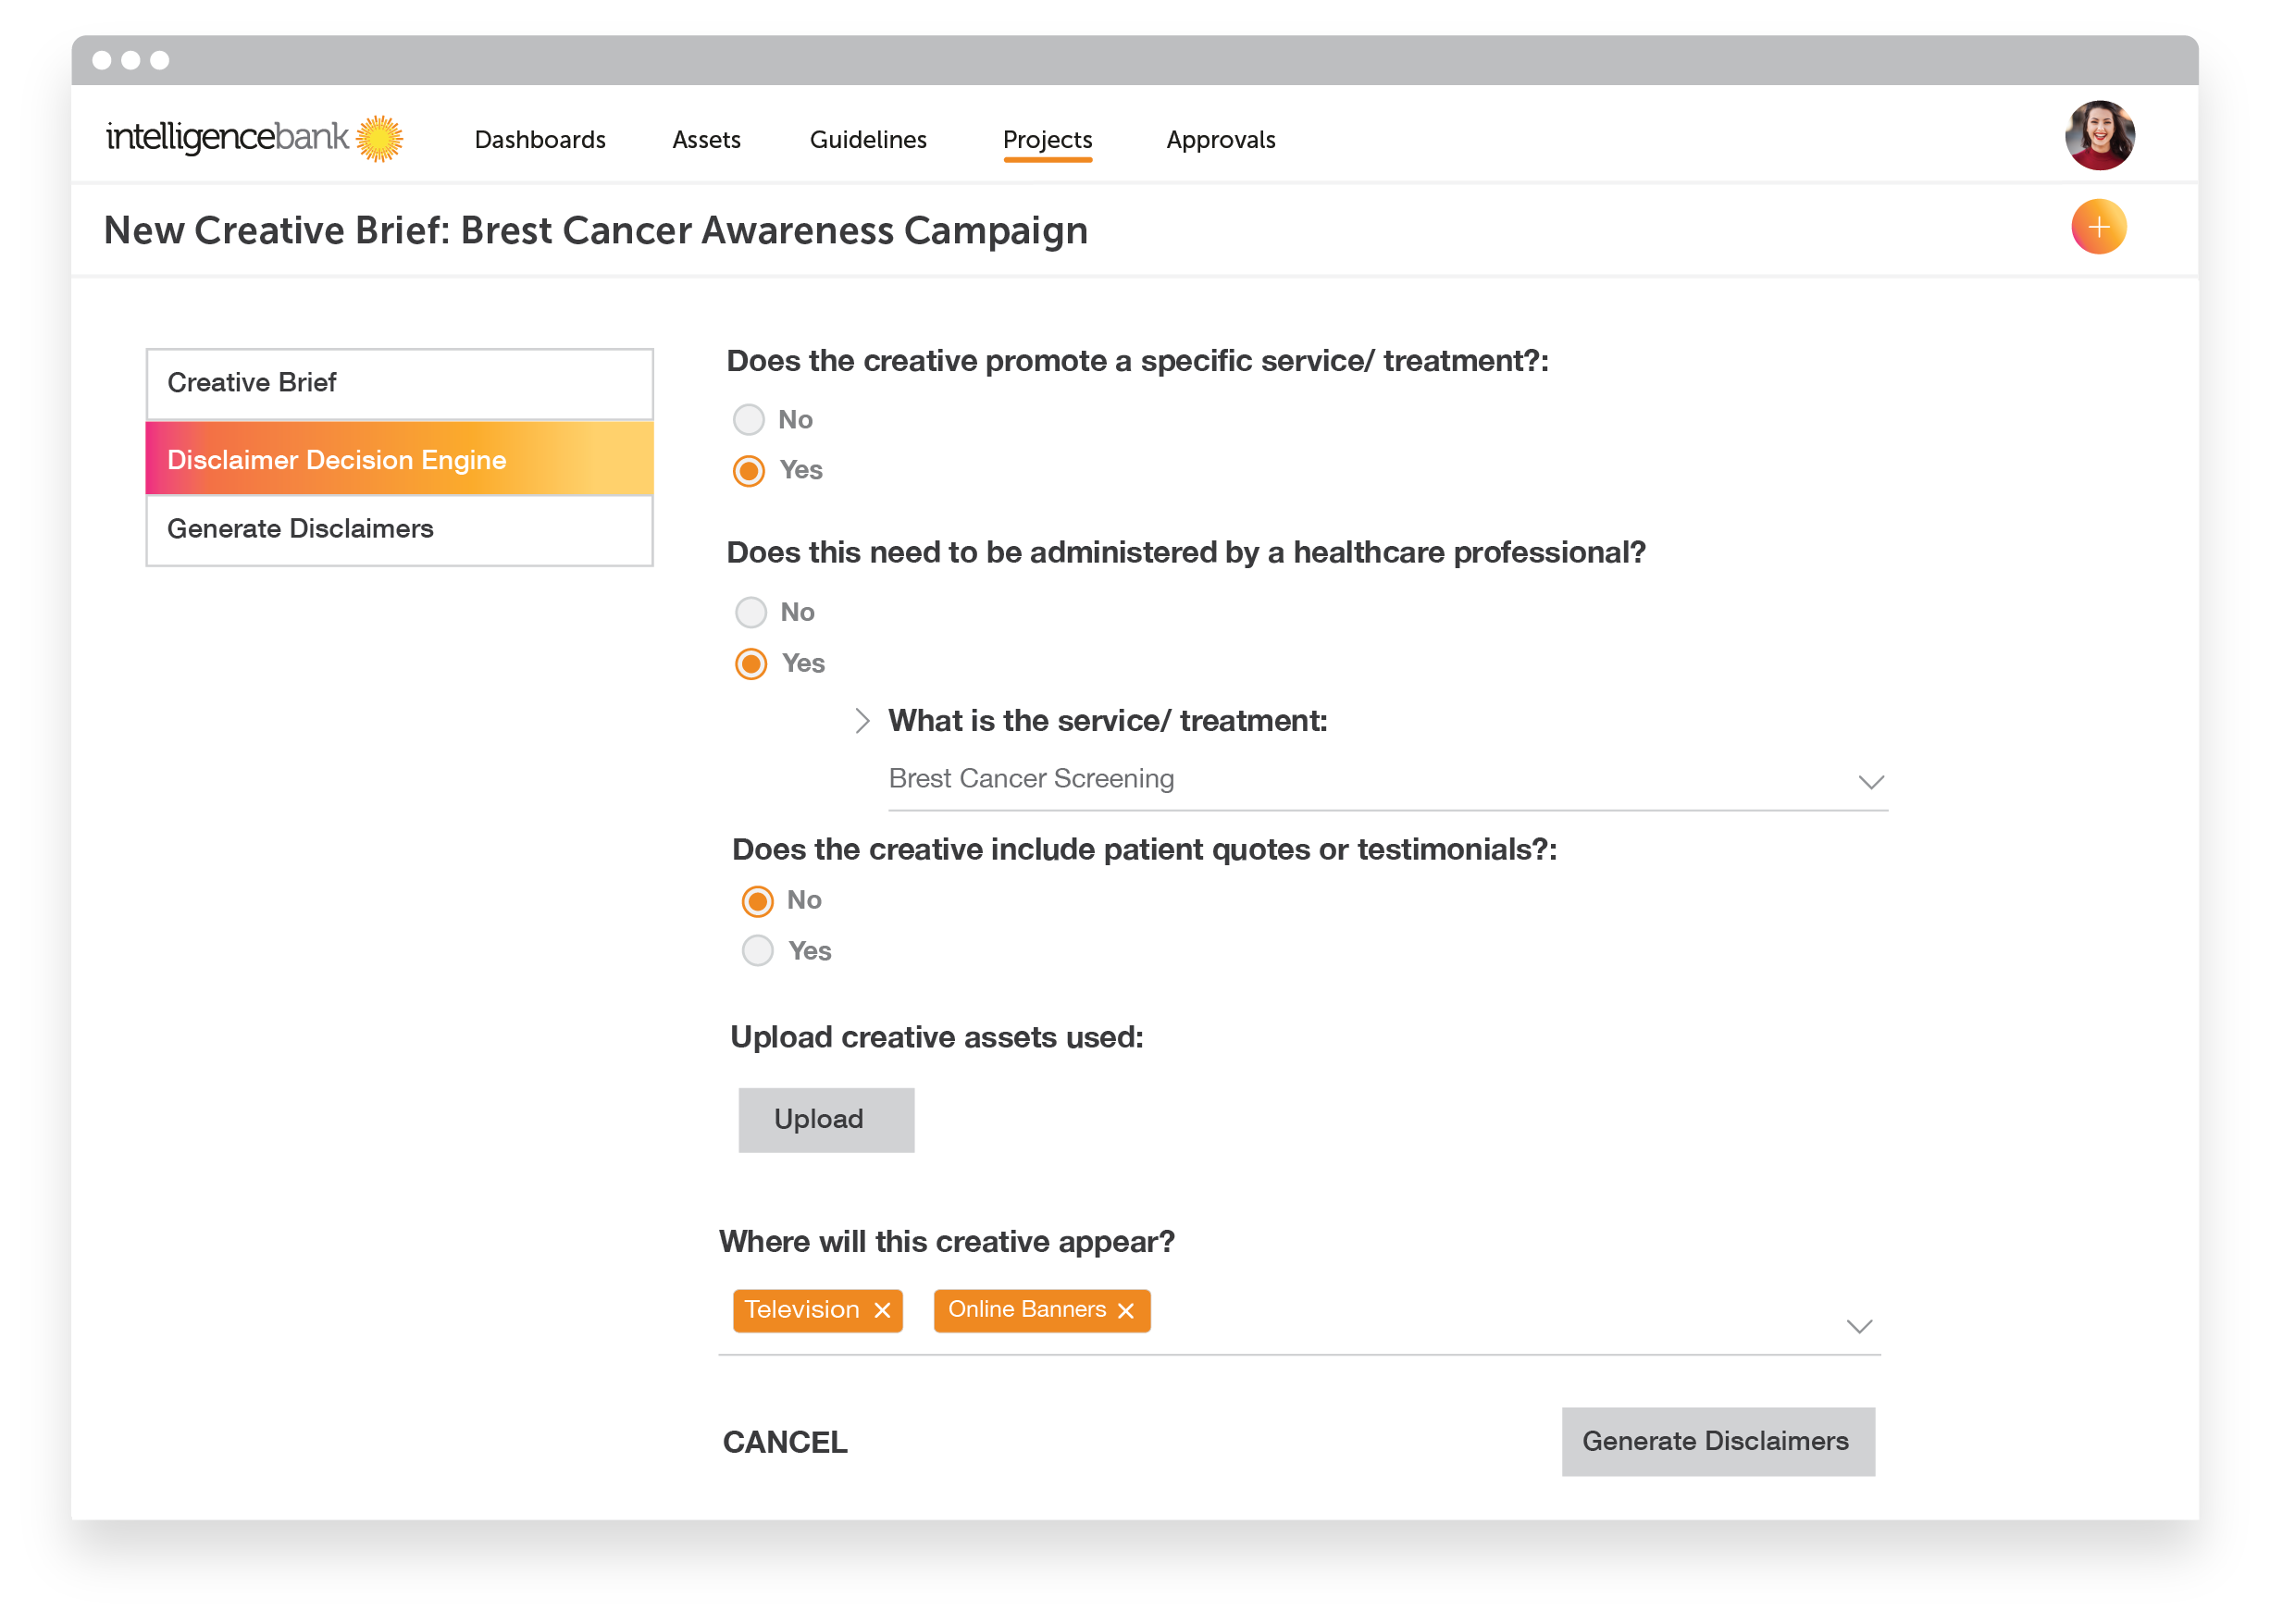
Task: Click the orange plus add button
Action: pos(2097,227)
